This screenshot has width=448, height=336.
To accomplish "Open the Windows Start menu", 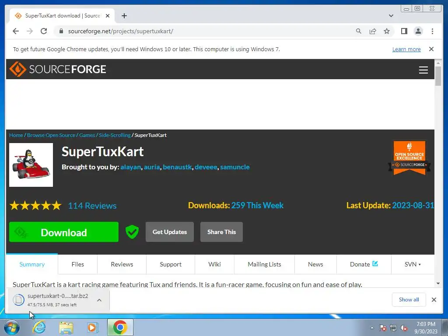I will point(12,327).
